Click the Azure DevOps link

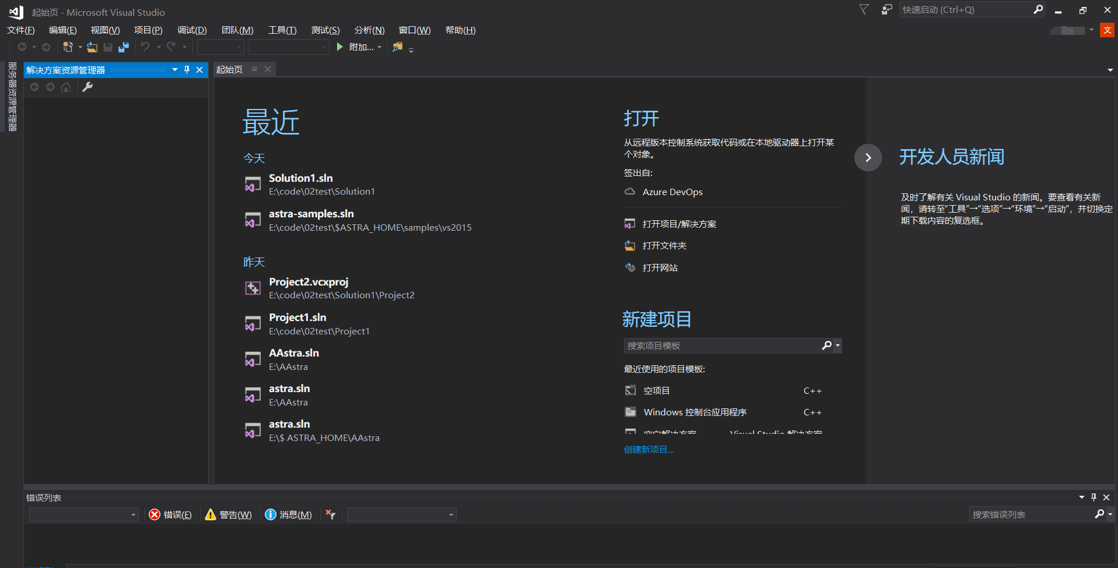click(672, 192)
